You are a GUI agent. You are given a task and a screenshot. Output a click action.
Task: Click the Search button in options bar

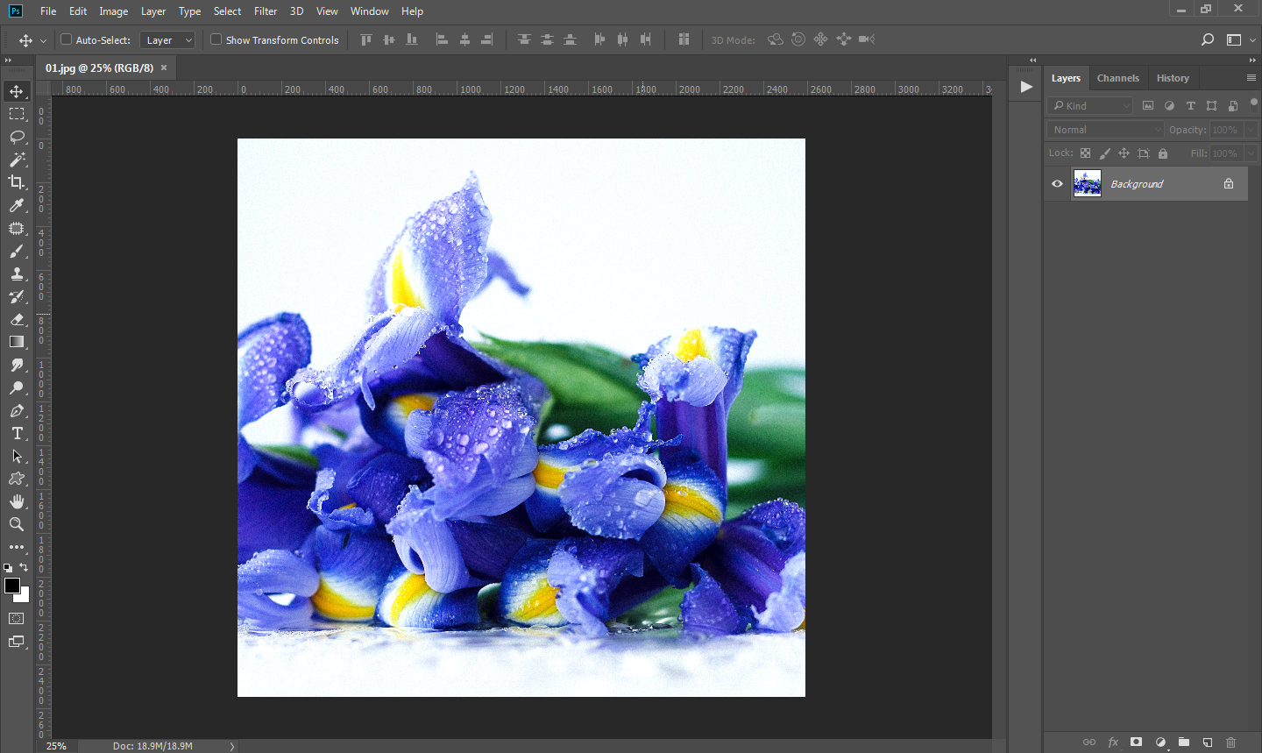(1207, 39)
